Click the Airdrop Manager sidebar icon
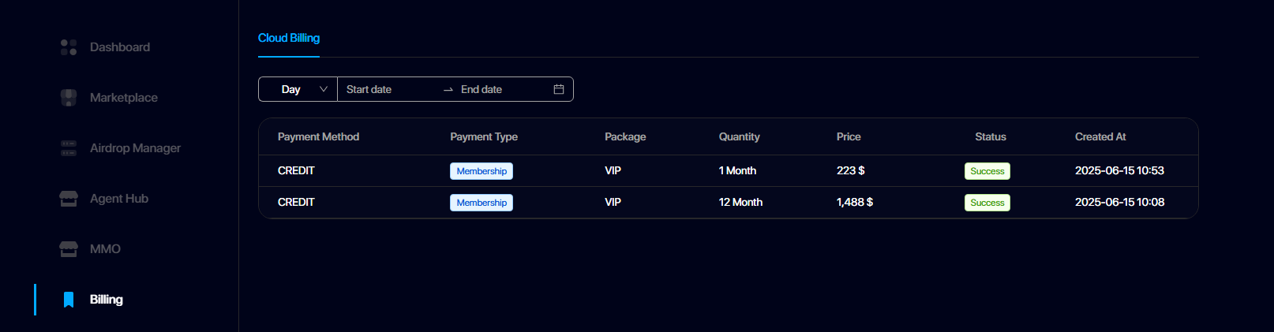The image size is (1274, 332). pos(69,148)
